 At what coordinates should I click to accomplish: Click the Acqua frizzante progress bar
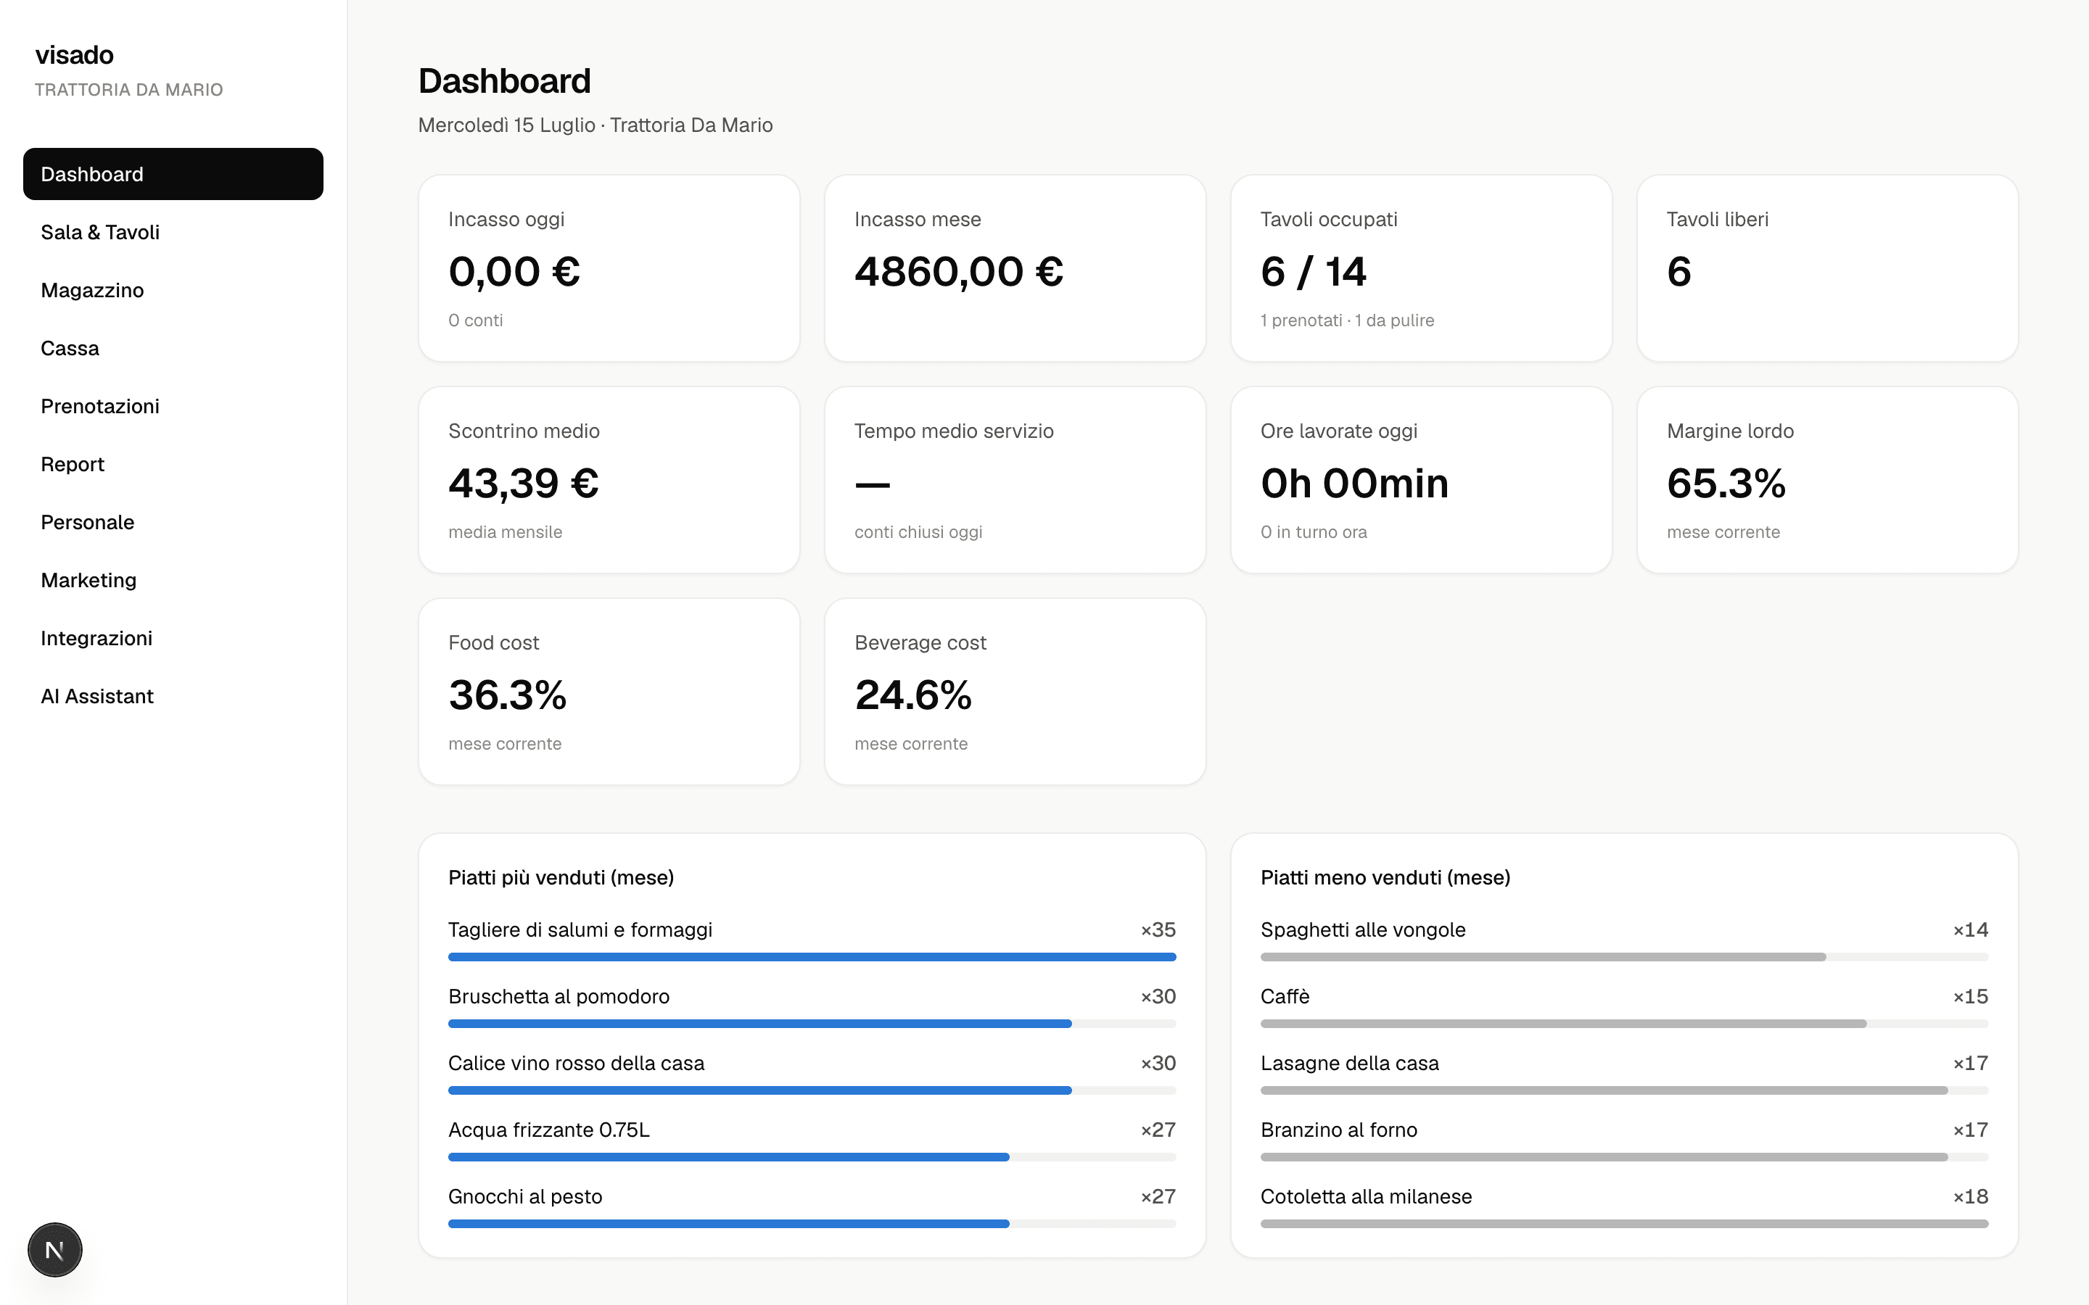[x=812, y=1157]
